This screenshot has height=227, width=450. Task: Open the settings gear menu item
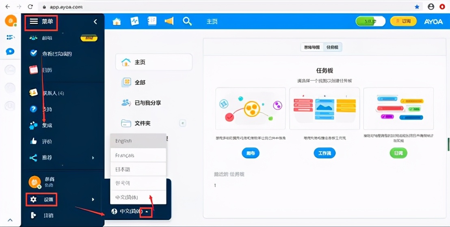41,199
